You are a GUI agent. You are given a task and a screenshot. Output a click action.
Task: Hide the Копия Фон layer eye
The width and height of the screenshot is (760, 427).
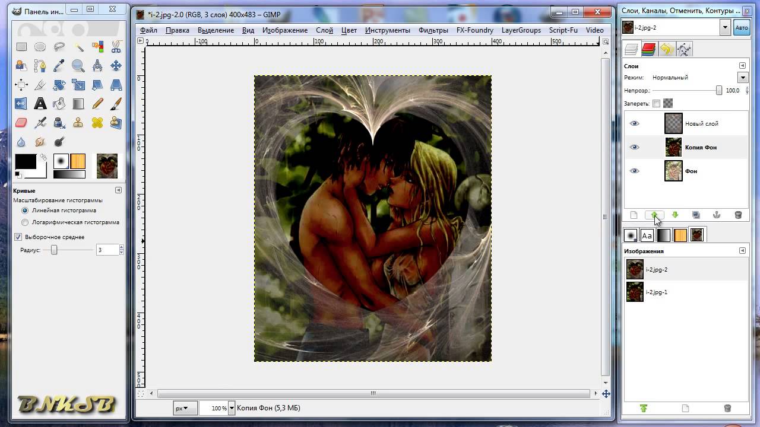click(635, 147)
